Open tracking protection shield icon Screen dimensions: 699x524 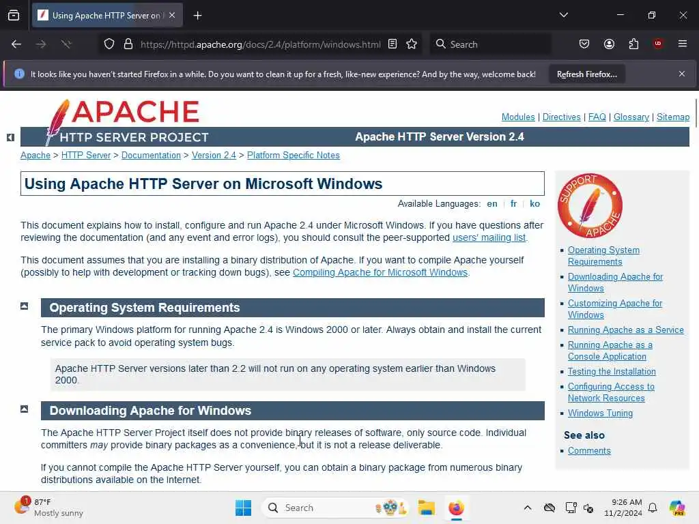click(109, 44)
